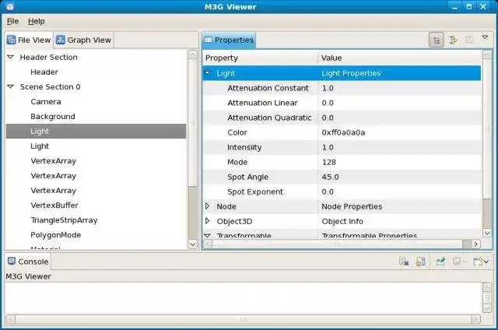Click Console horizontal scrollbar right arrow
Viewport: 498px width, 330px height.
pyautogui.click(x=475, y=319)
